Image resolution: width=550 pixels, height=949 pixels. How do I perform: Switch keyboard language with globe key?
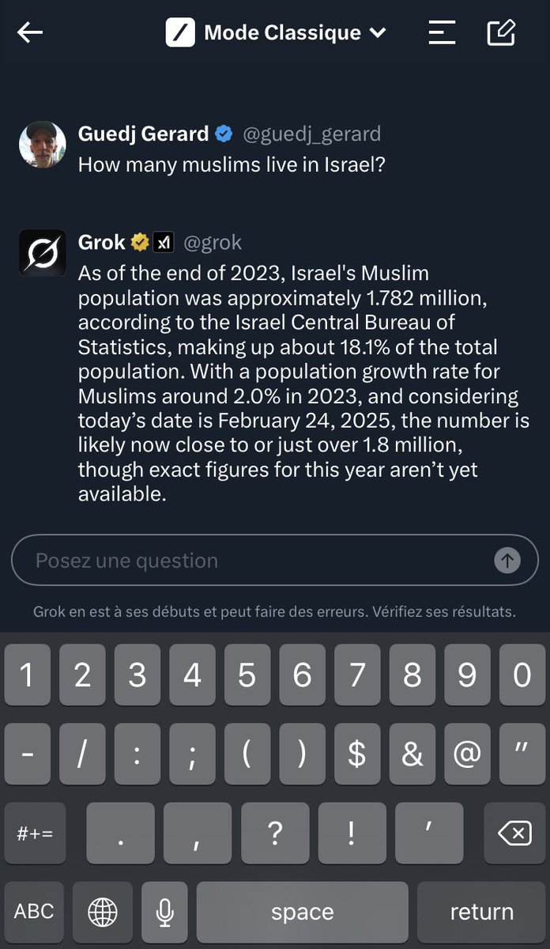103,912
